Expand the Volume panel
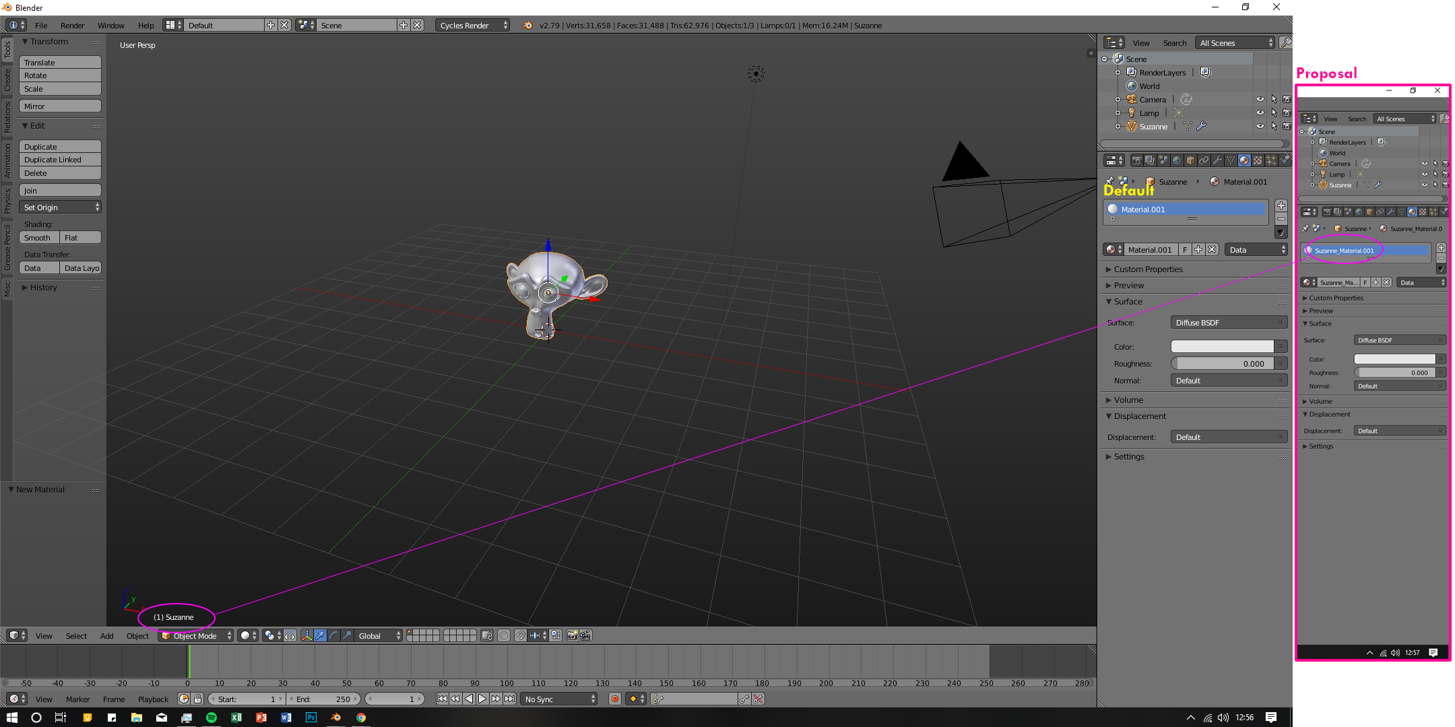This screenshot has width=1455, height=727. pos(1128,400)
